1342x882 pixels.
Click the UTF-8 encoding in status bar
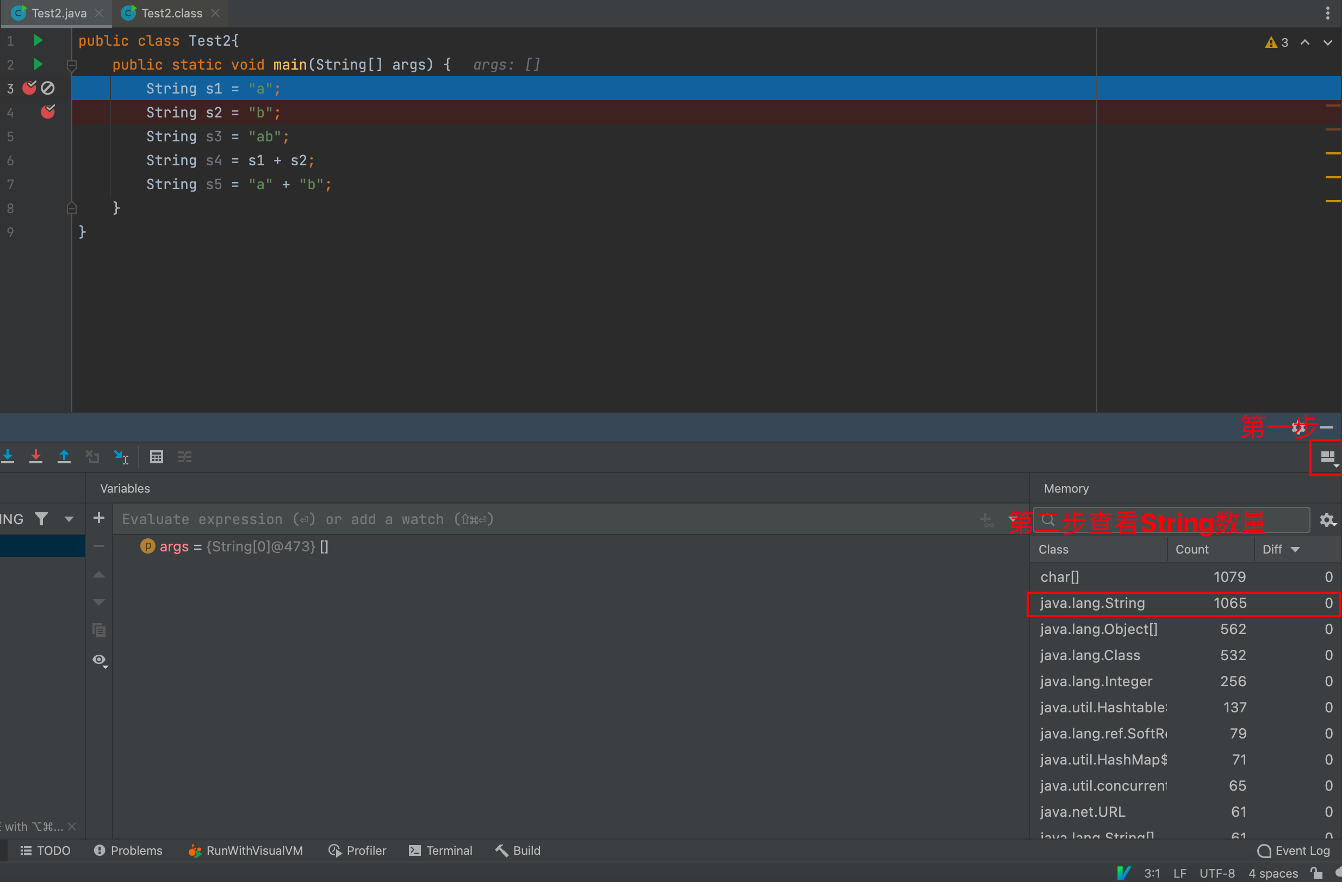click(1216, 873)
